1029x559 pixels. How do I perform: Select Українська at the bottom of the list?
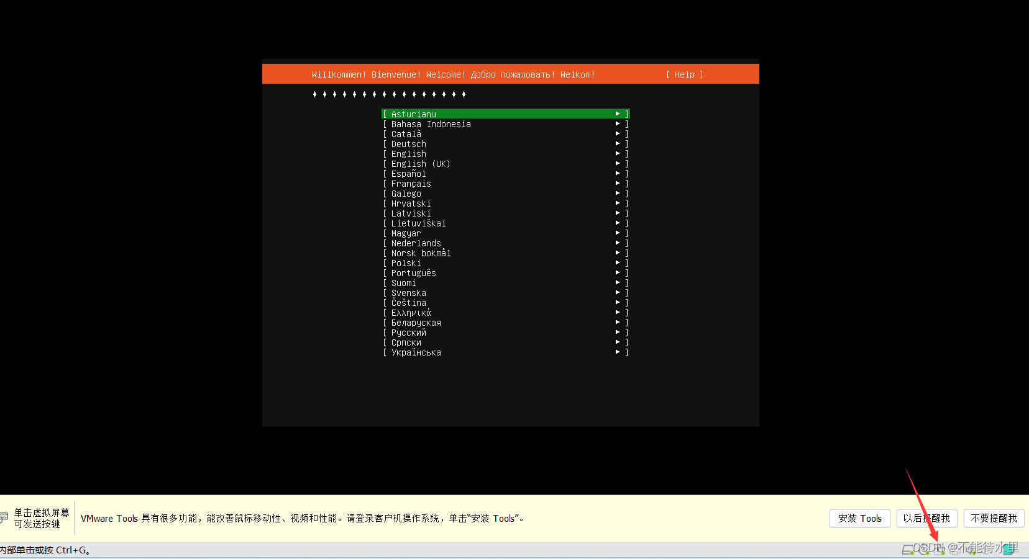click(x=416, y=352)
